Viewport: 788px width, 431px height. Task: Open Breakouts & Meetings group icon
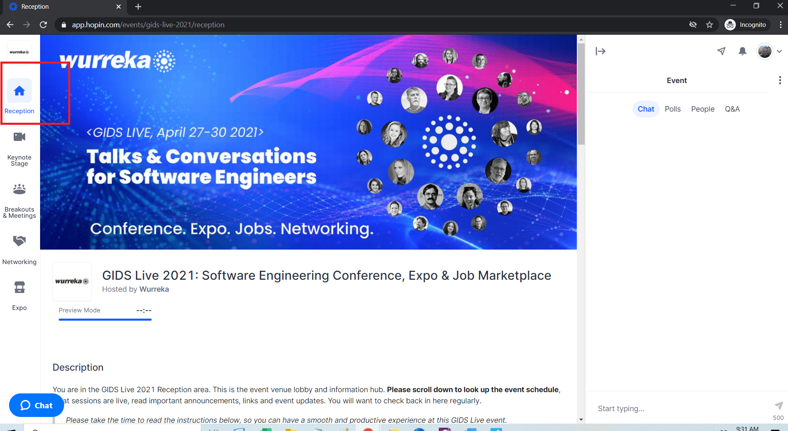pos(19,189)
